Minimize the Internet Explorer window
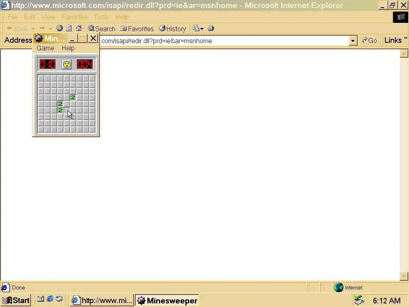 (x=382, y=5)
